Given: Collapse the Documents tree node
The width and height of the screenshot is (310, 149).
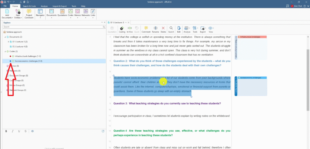Looking at the screenshot, I should click(5, 37).
